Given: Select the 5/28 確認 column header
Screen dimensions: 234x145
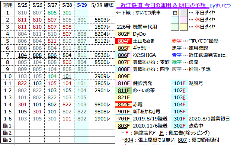Looking at the screenshot, I should (x=102, y=5).
